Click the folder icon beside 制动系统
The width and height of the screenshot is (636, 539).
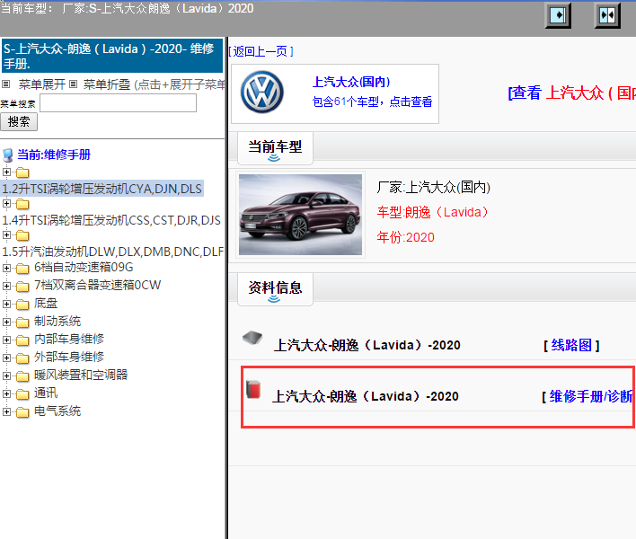(22, 322)
